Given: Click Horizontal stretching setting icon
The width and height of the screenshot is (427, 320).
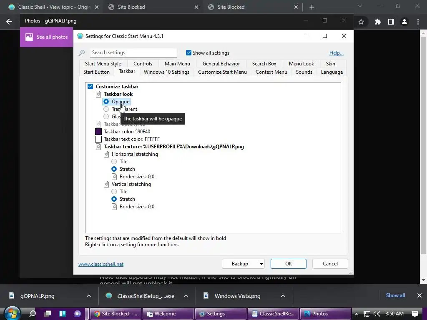Looking at the screenshot, I should (106, 154).
